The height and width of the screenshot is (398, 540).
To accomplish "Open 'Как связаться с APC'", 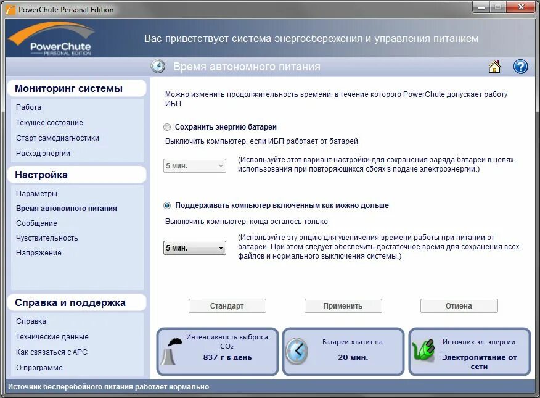I will pyautogui.click(x=52, y=352).
